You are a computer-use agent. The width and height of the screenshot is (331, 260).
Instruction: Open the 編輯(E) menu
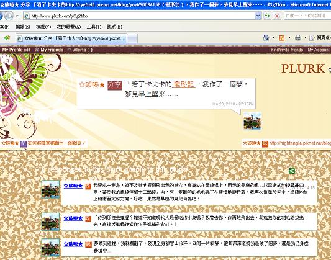(22, 27)
